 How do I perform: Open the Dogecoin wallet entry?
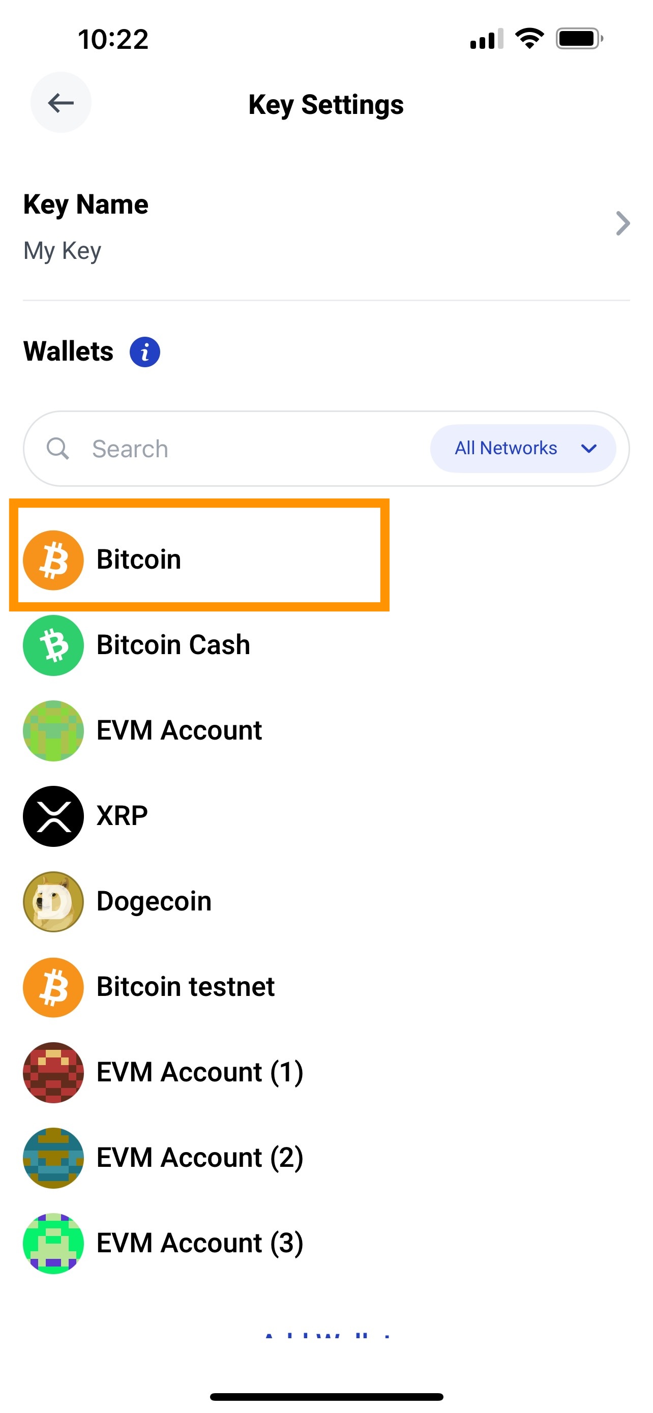click(326, 901)
